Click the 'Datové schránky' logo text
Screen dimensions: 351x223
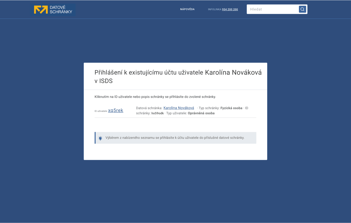pos(61,9)
